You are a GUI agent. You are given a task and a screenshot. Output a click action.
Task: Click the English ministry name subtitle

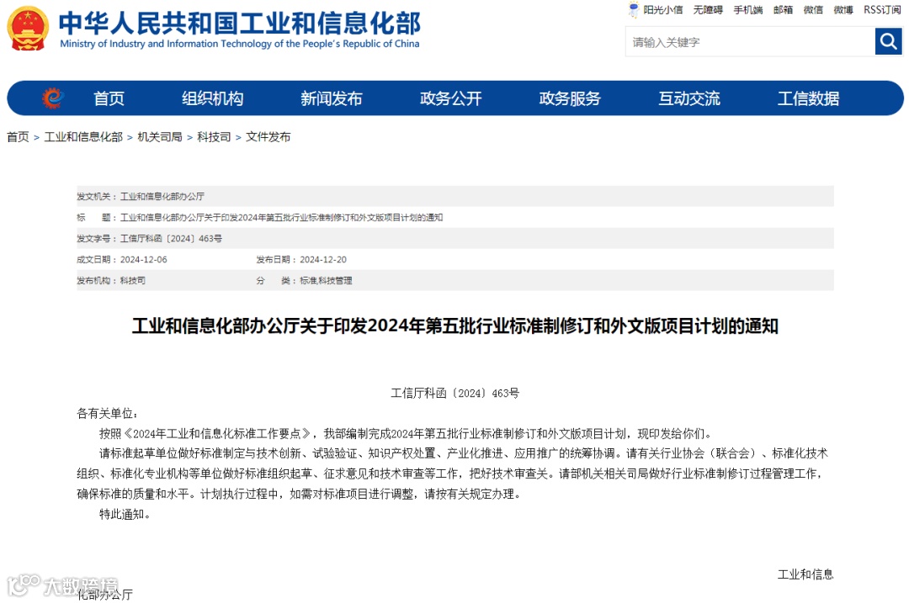click(x=239, y=44)
